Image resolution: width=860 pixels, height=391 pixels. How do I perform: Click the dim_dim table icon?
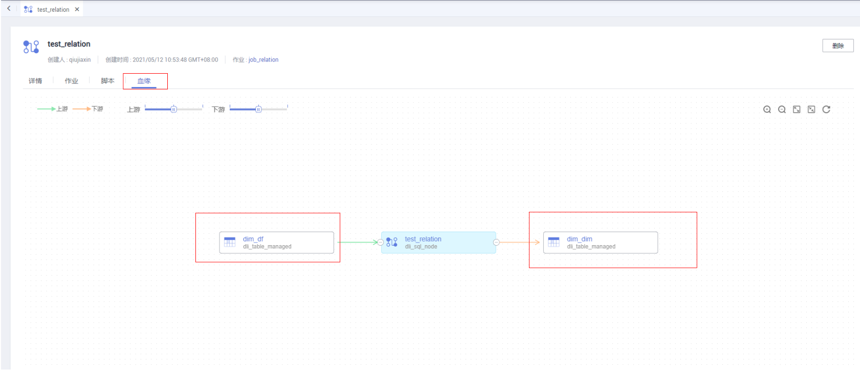554,242
